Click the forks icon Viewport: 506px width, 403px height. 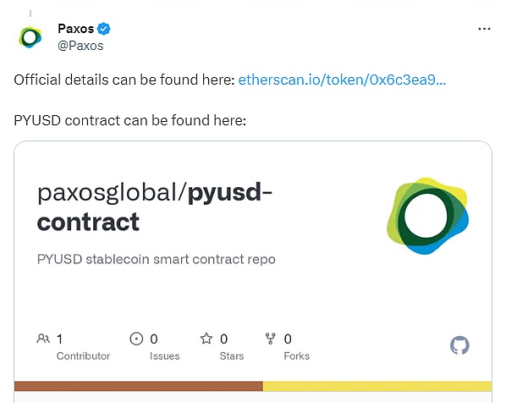coord(271,339)
